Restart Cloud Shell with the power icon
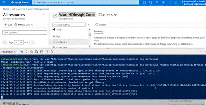This screenshot has height=105, width=206. coord(22,52)
